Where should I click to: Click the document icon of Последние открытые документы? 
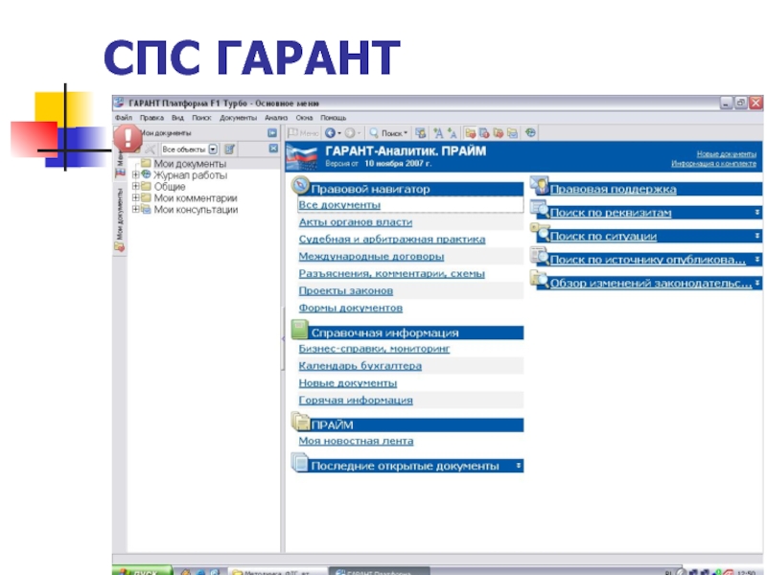point(300,462)
